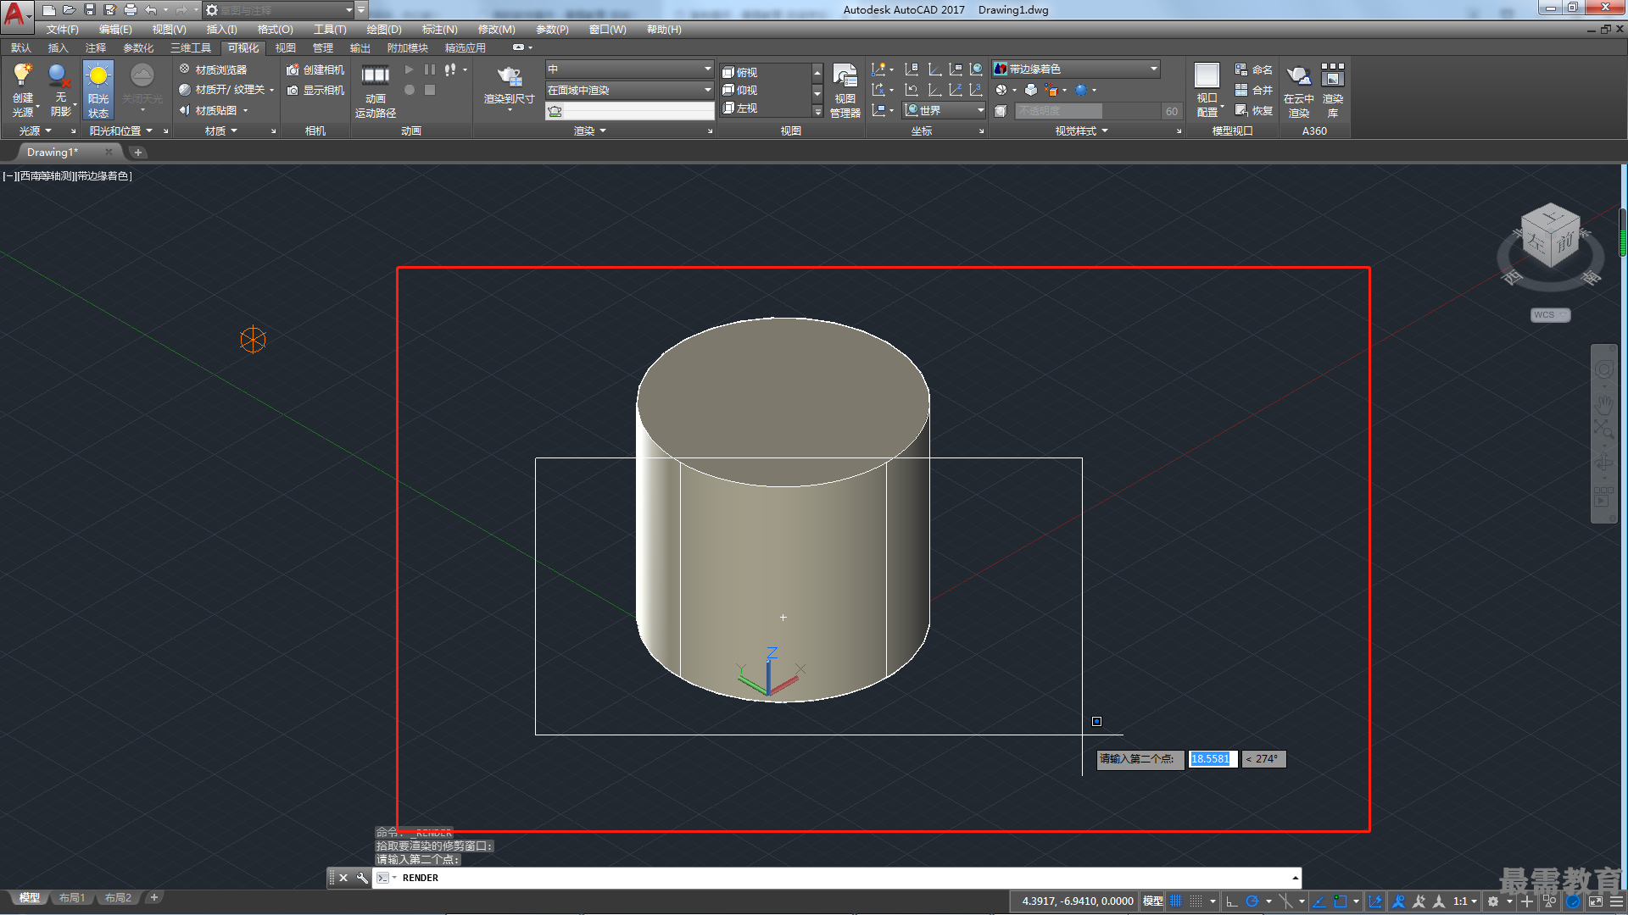Open the View Manager (视图管理器)
Image resolution: width=1628 pixels, height=915 pixels.
click(845, 89)
